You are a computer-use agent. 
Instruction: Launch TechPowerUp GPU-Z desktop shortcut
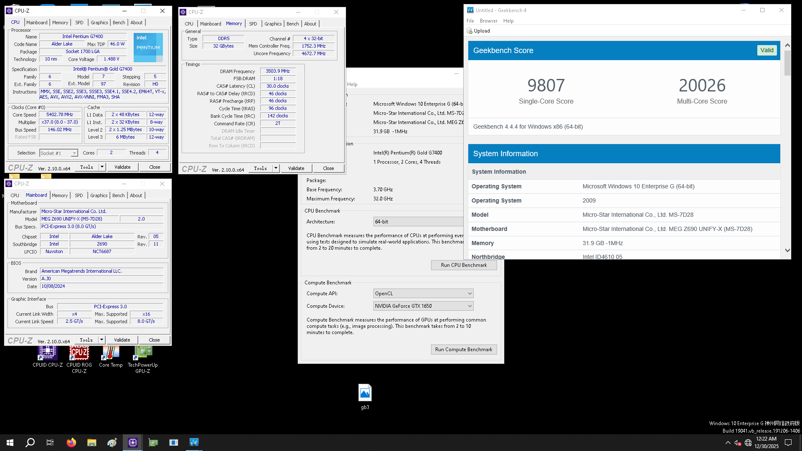pyautogui.click(x=143, y=360)
